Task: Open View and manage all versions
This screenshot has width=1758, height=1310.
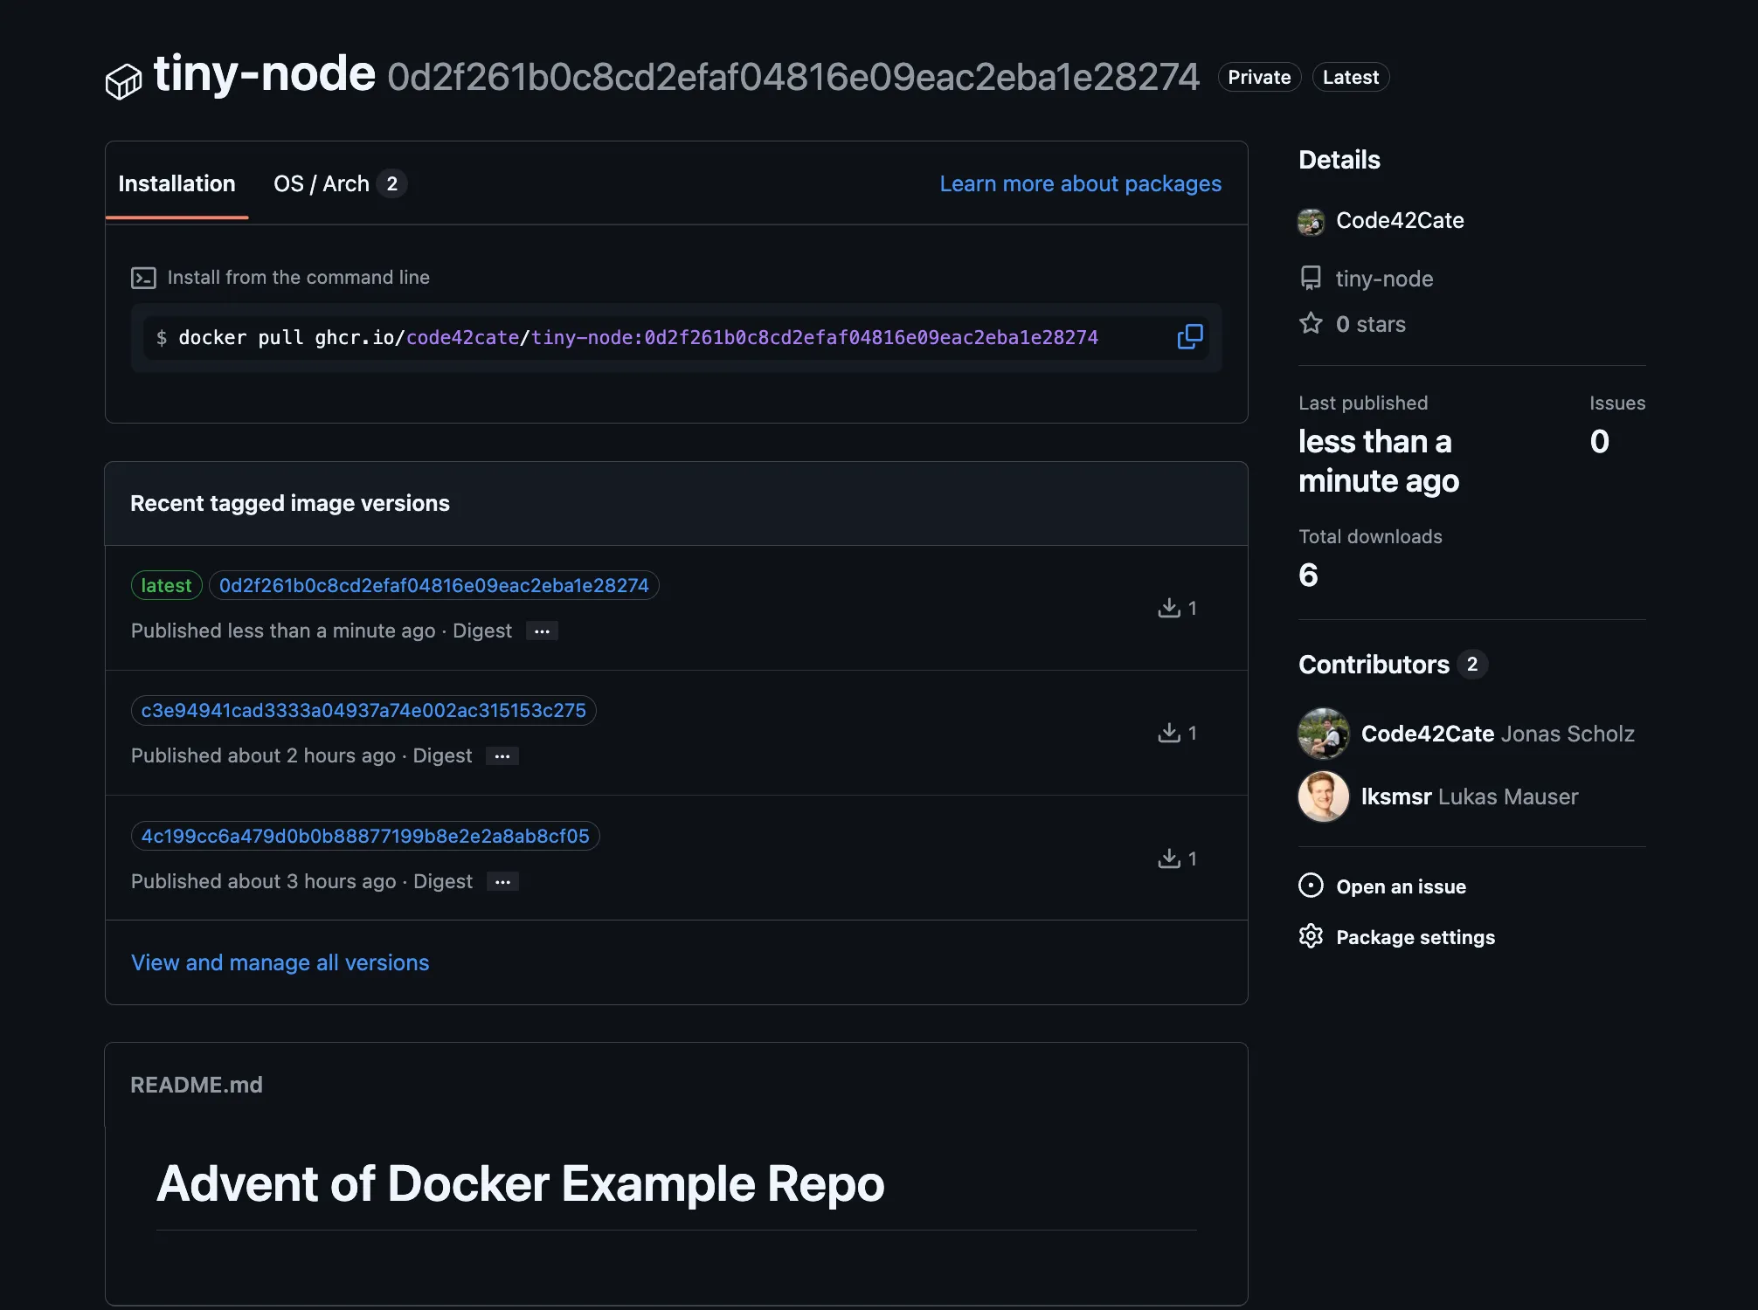Action: click(x=280, y=962)
